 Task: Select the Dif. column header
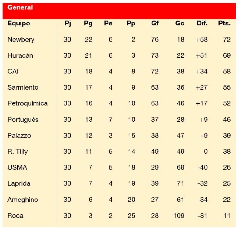tap(202, 23)
